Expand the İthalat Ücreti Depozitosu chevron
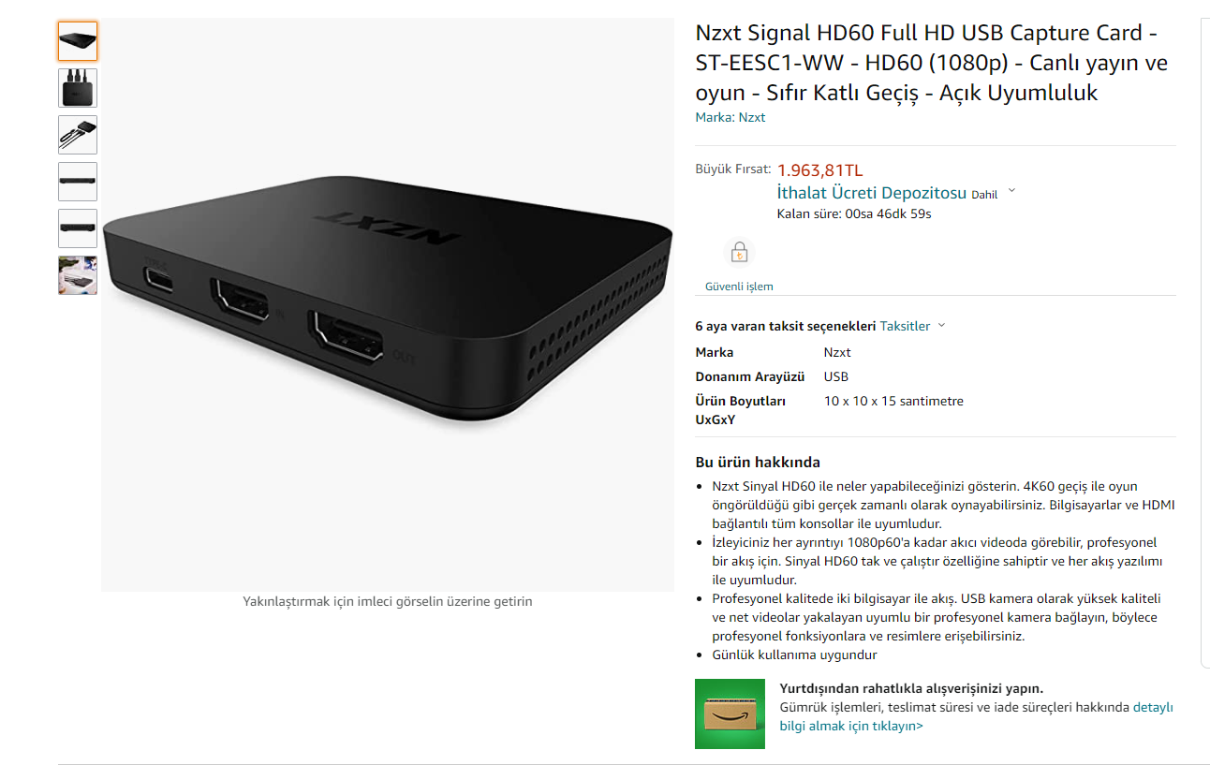Screen dimensions: 1210x765 coord(1011,193)
